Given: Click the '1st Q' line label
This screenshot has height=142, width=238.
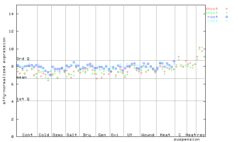Looking at the screenshot, I should click(x=23, y=99).
